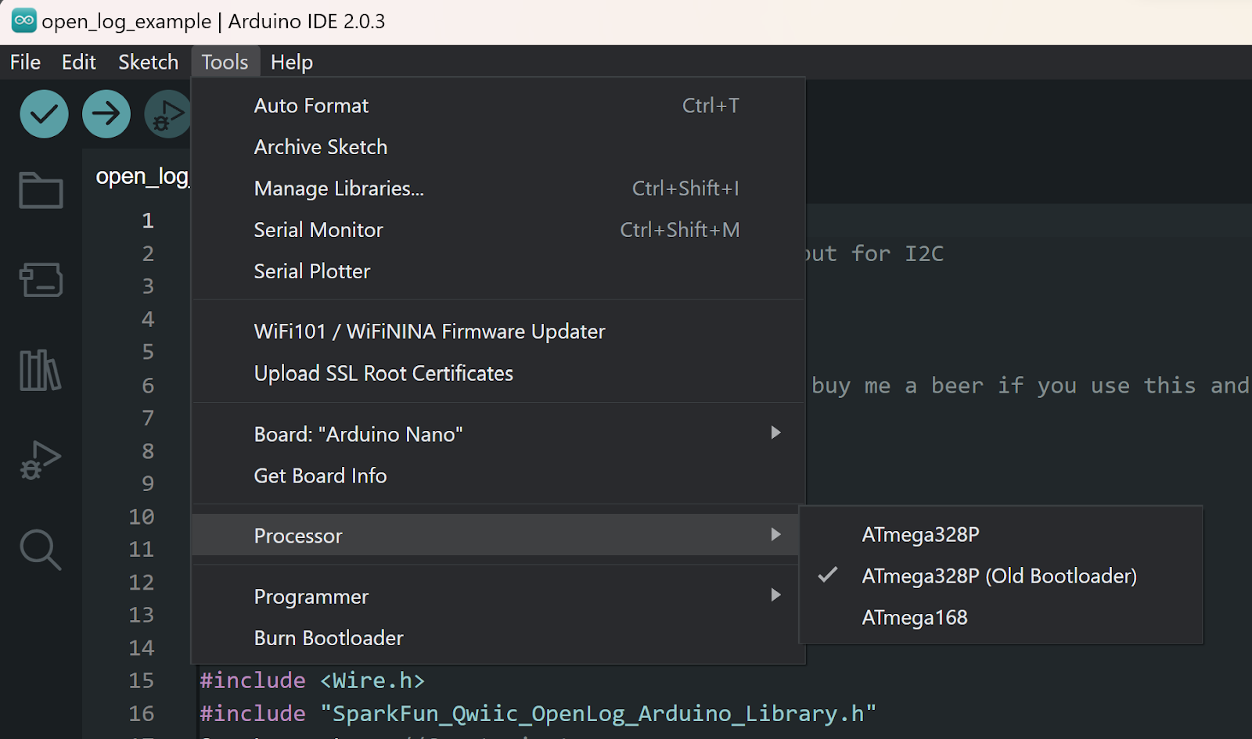Click line number 1 in gutter
1252x739 pixels.
(x=148, y=221)
